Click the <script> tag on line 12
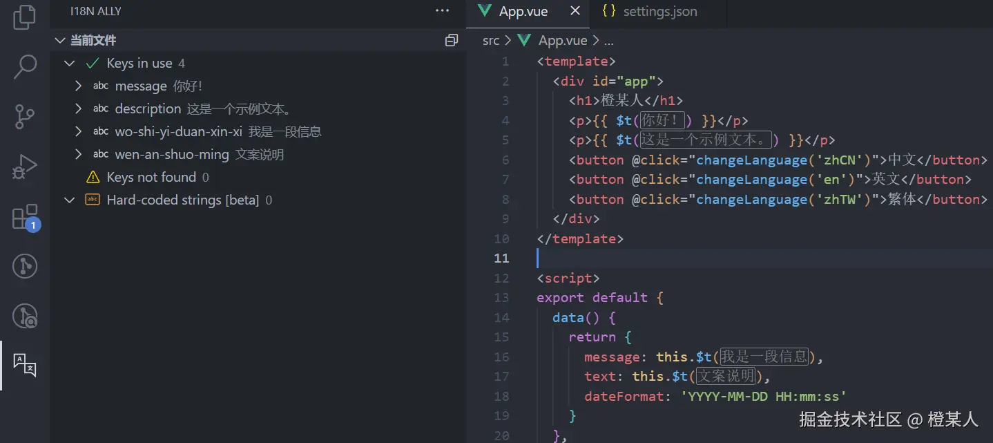Viewport: 993px width, 443px height. pyautogui.click(x=568, y=279)
